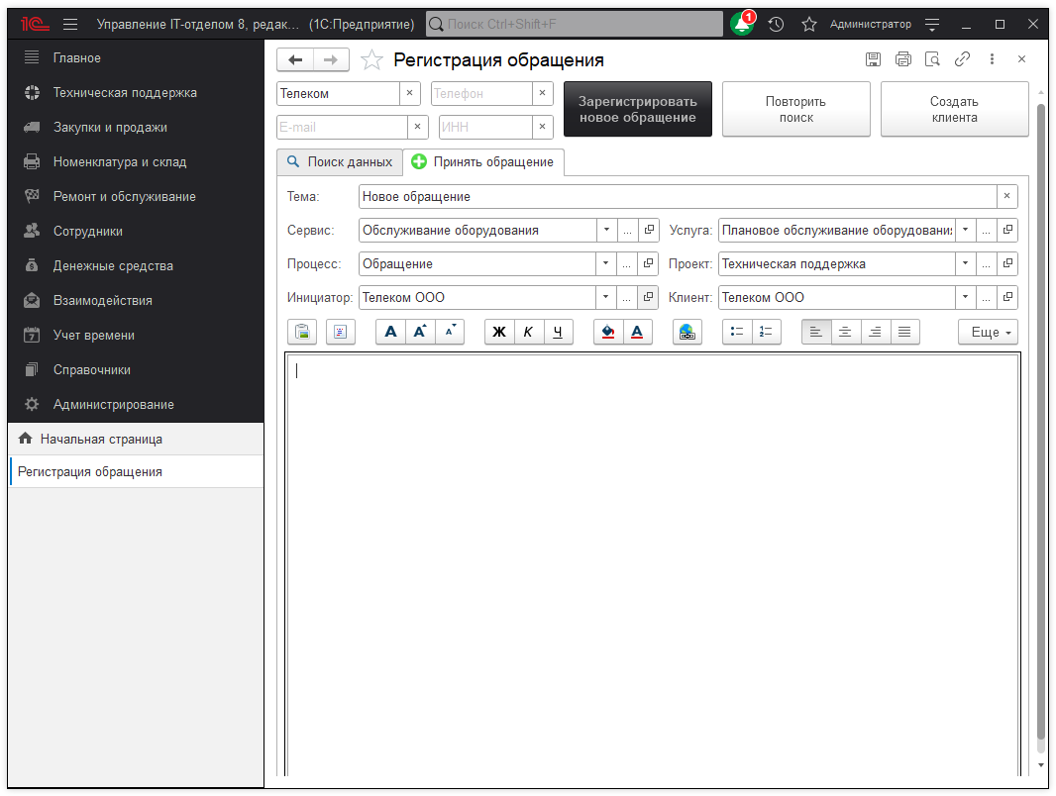Expand the Проект dropdown list
The image size is (1056, 796).
pos(966,264)
